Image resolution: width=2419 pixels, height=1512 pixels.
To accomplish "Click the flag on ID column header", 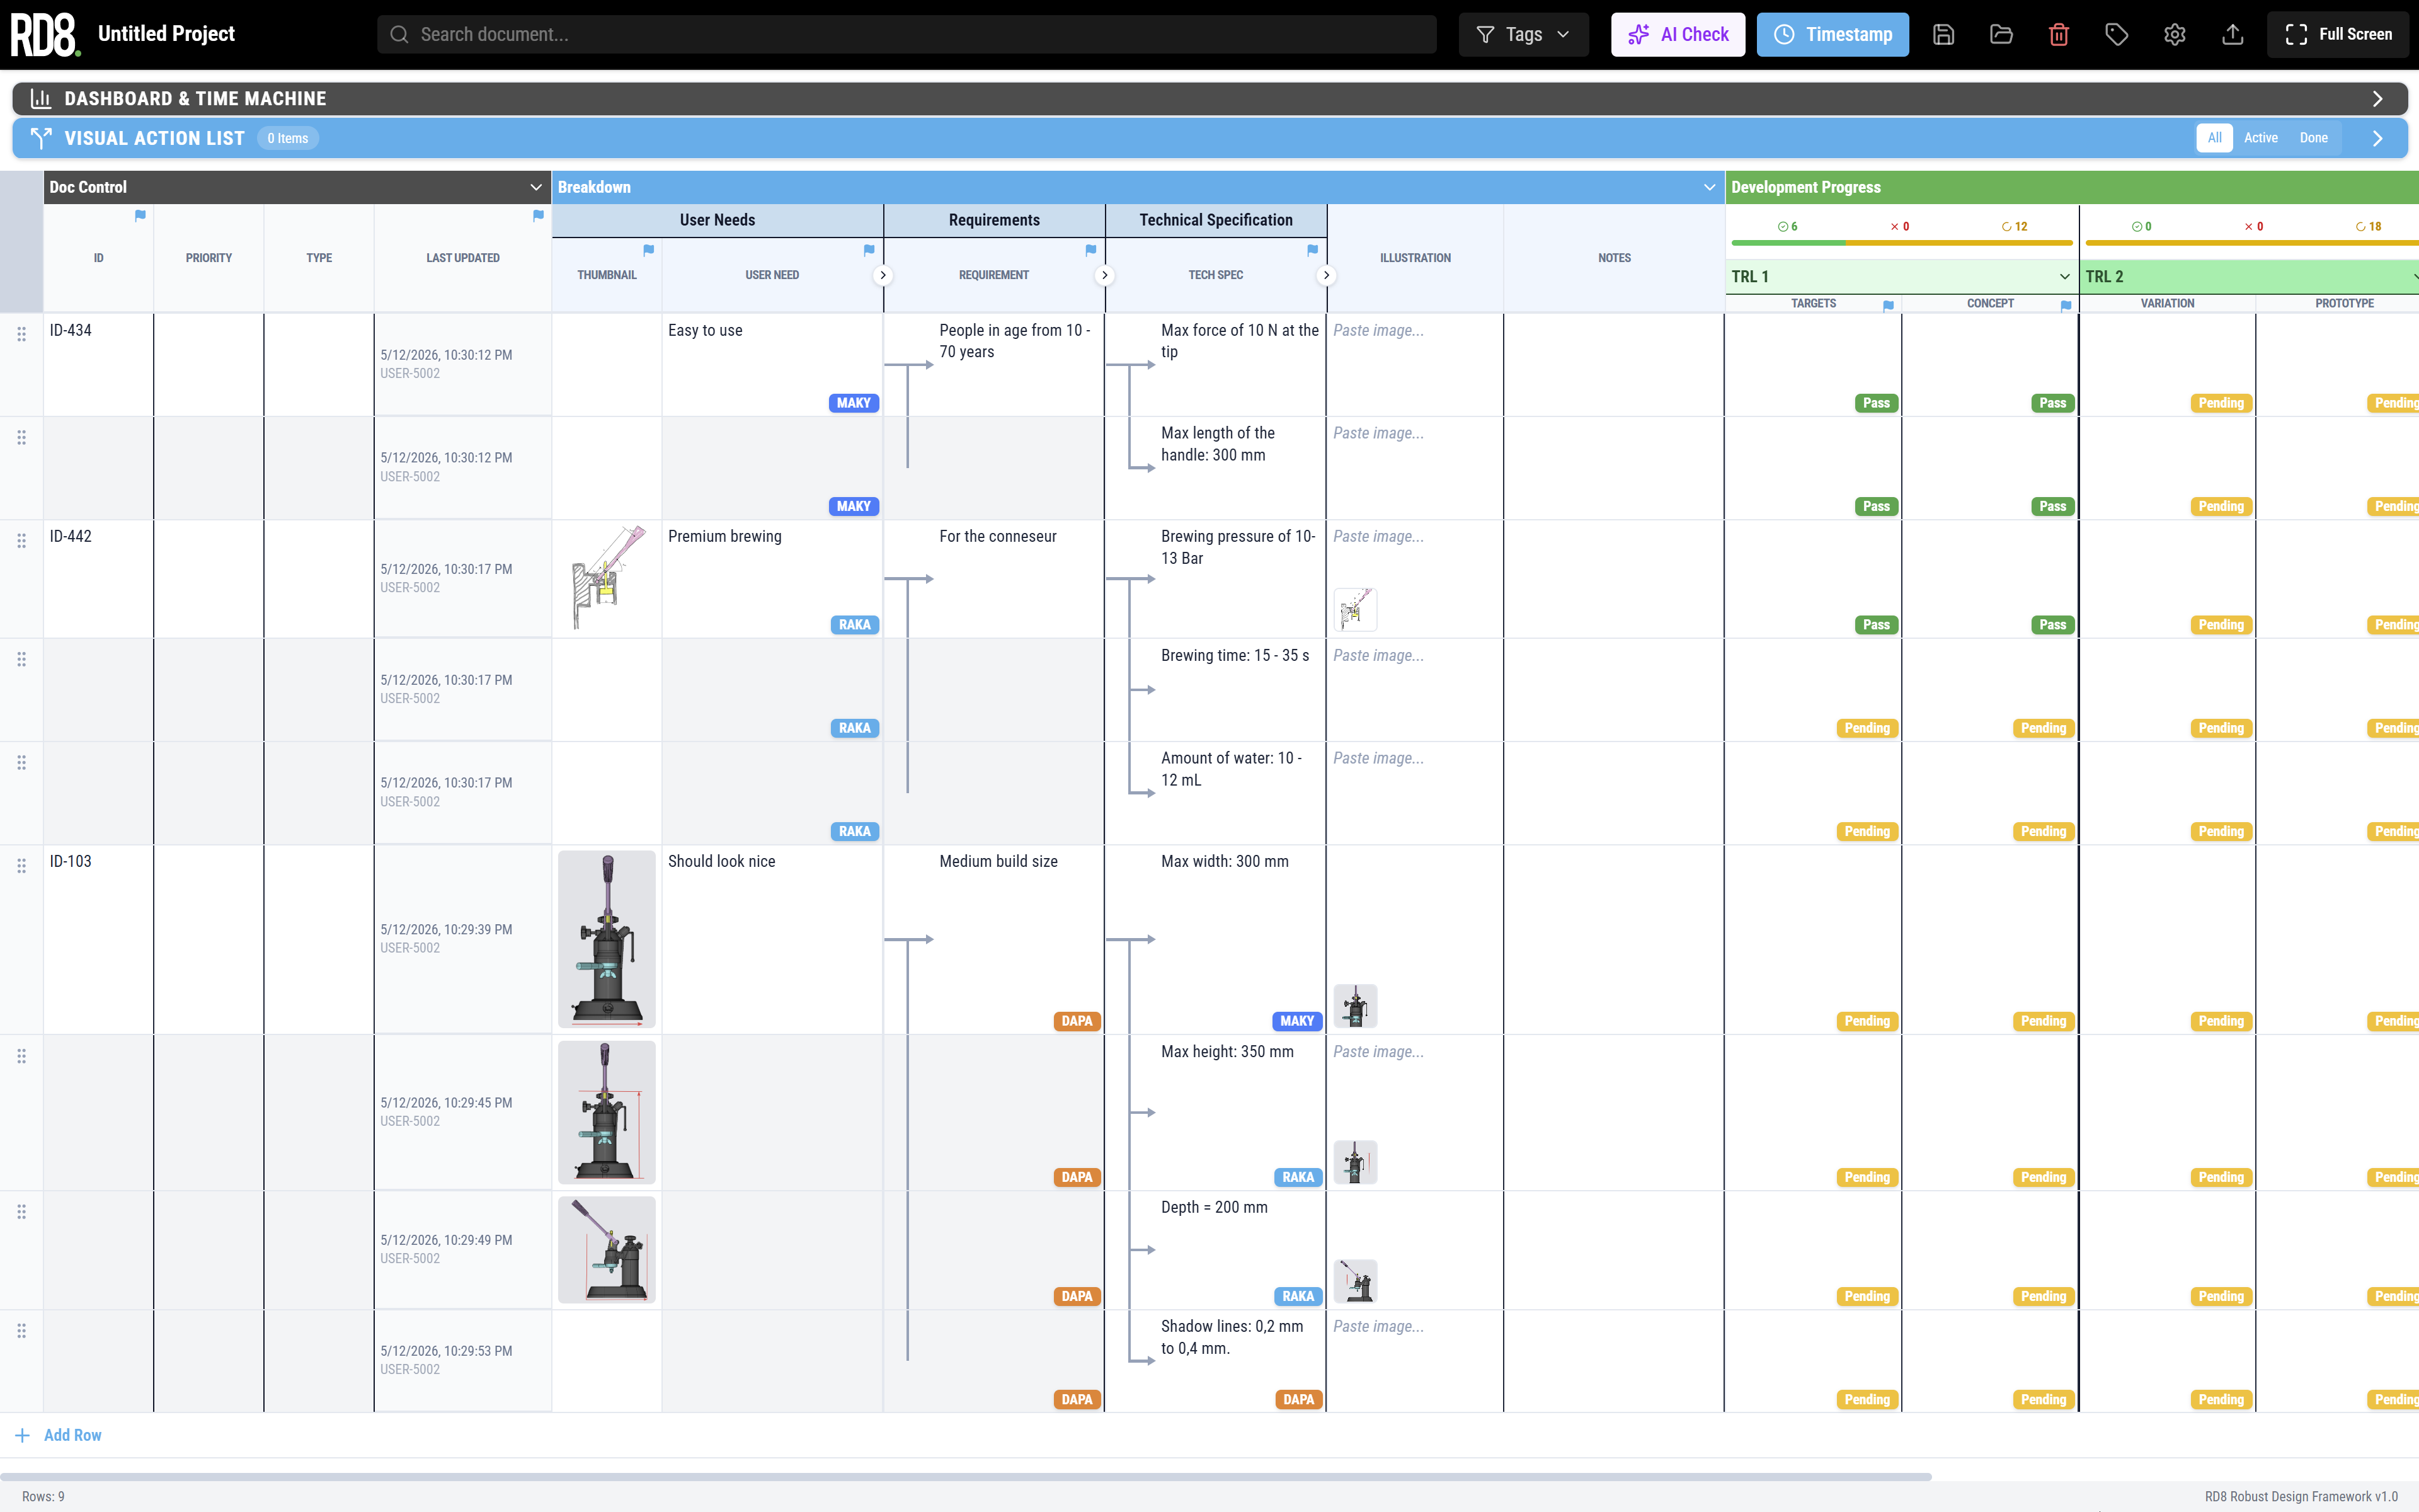I will coord(140,215).
